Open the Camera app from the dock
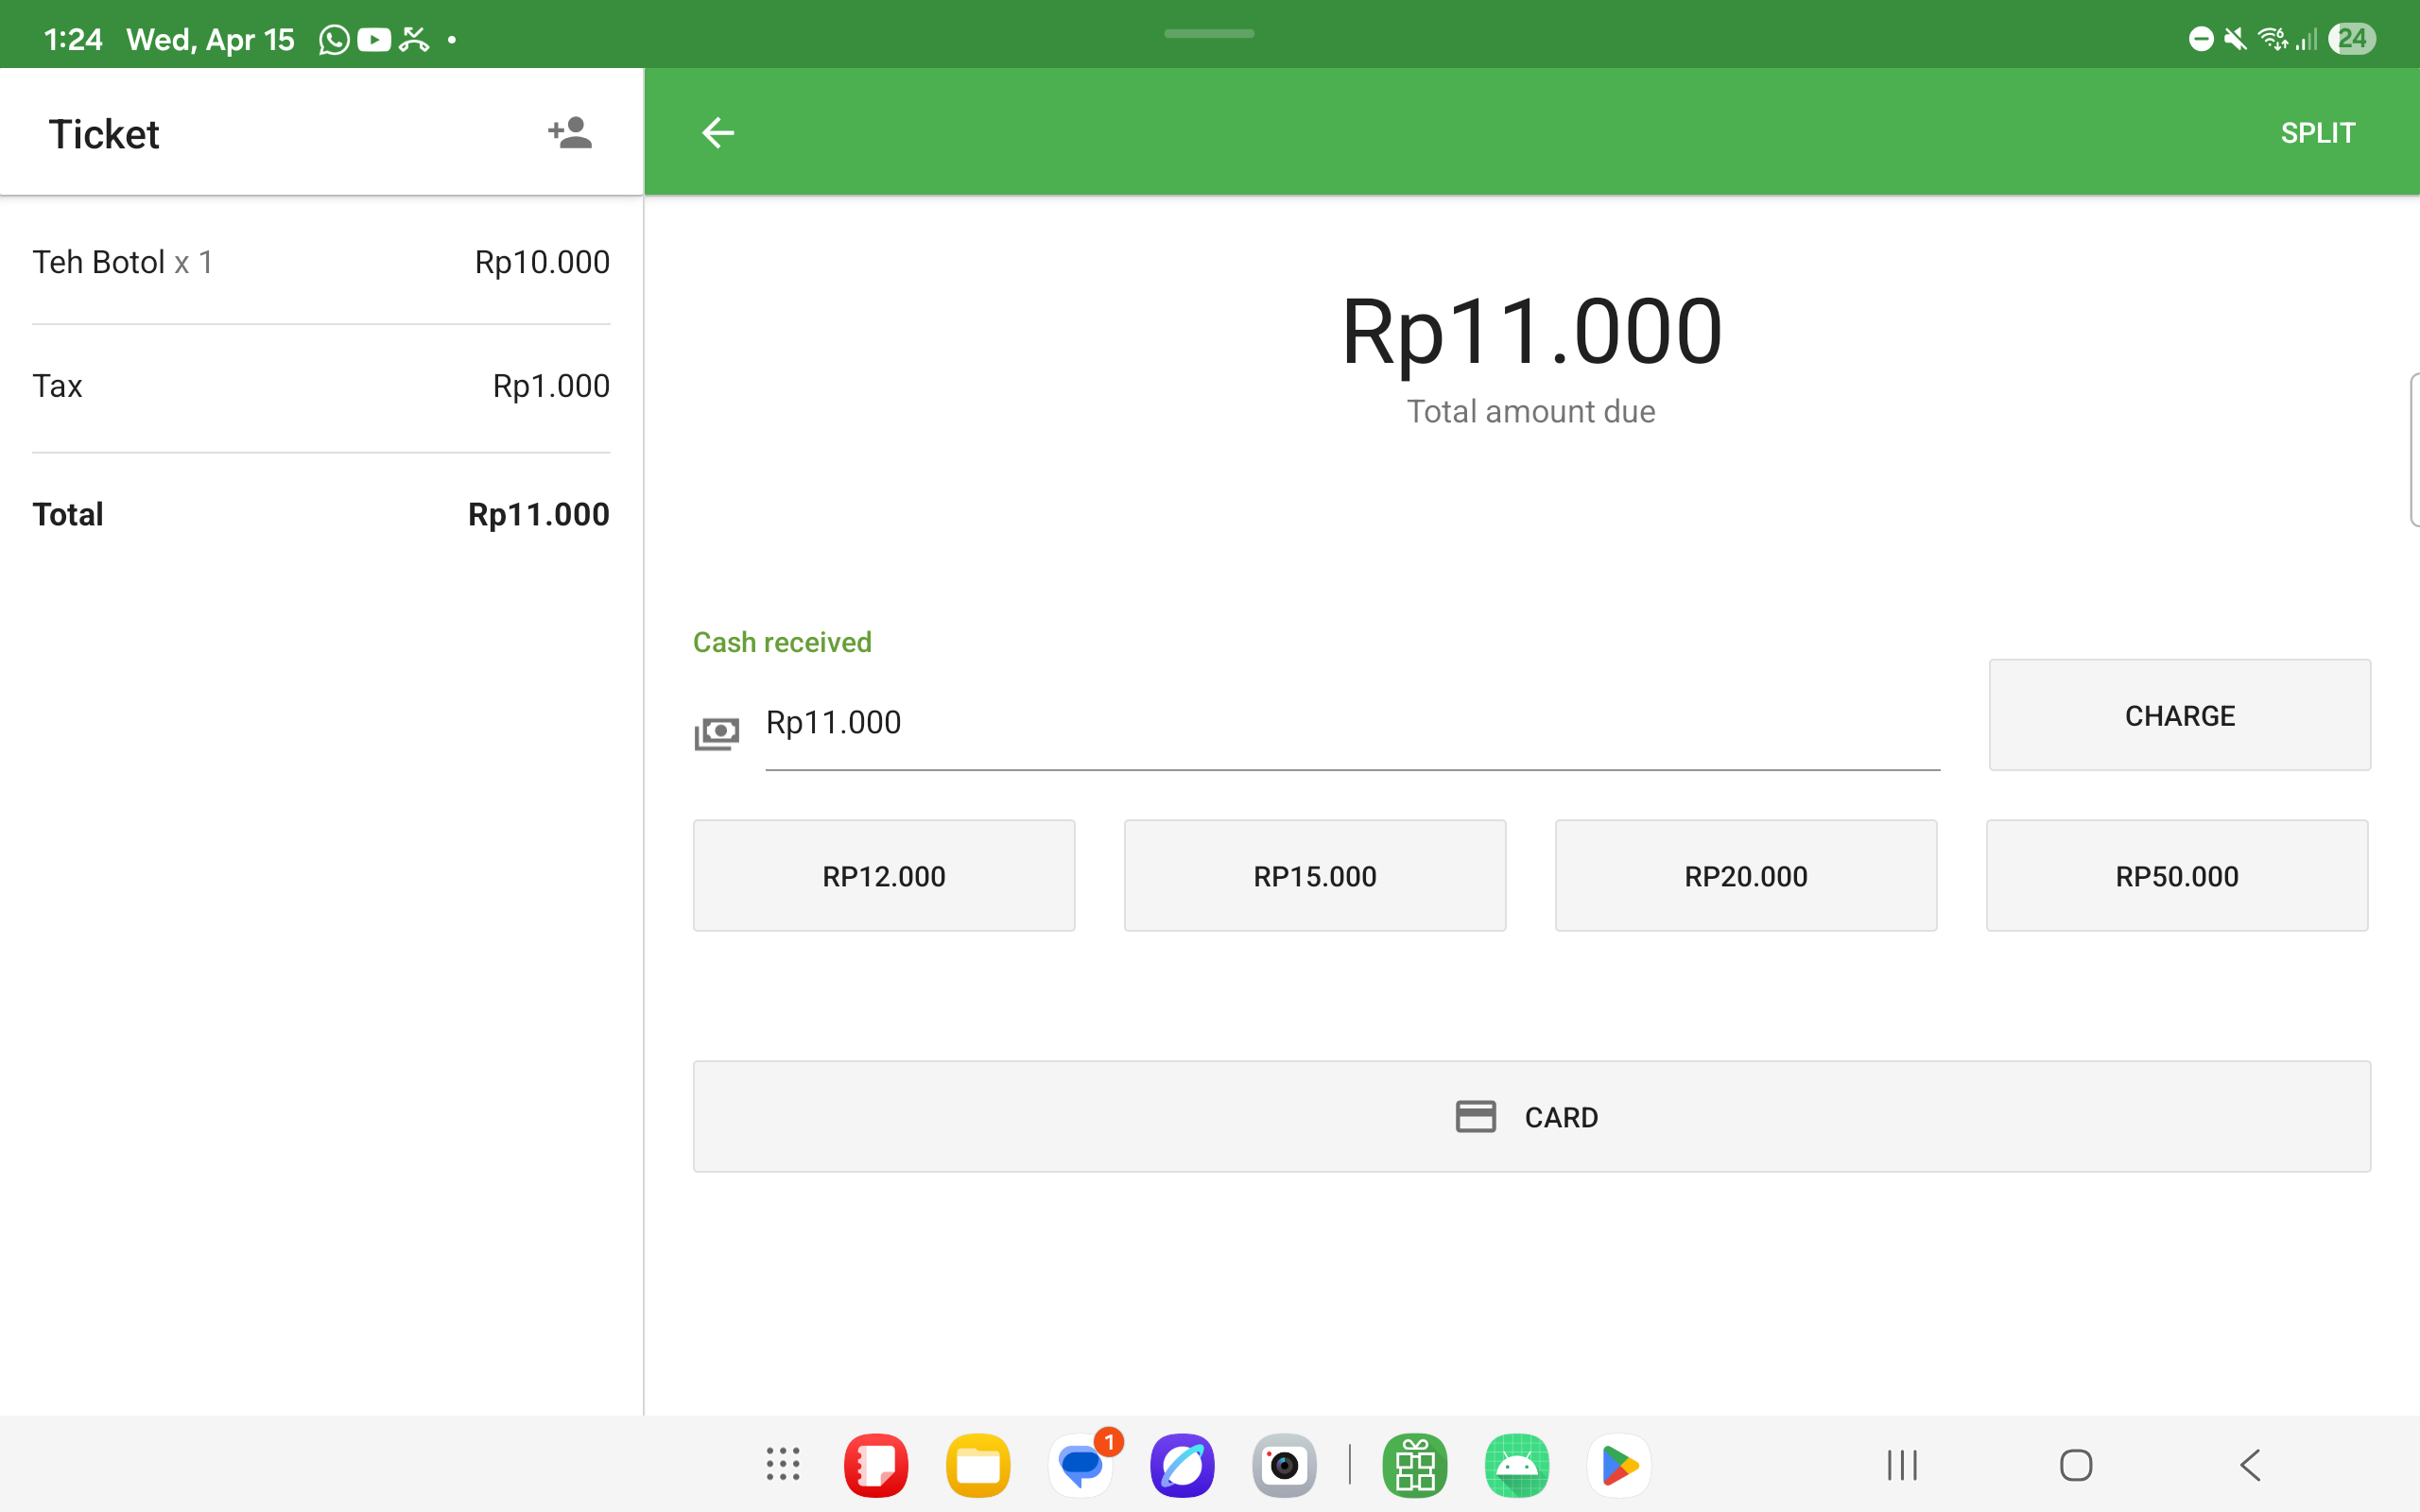 [x=1285, y=1464]
